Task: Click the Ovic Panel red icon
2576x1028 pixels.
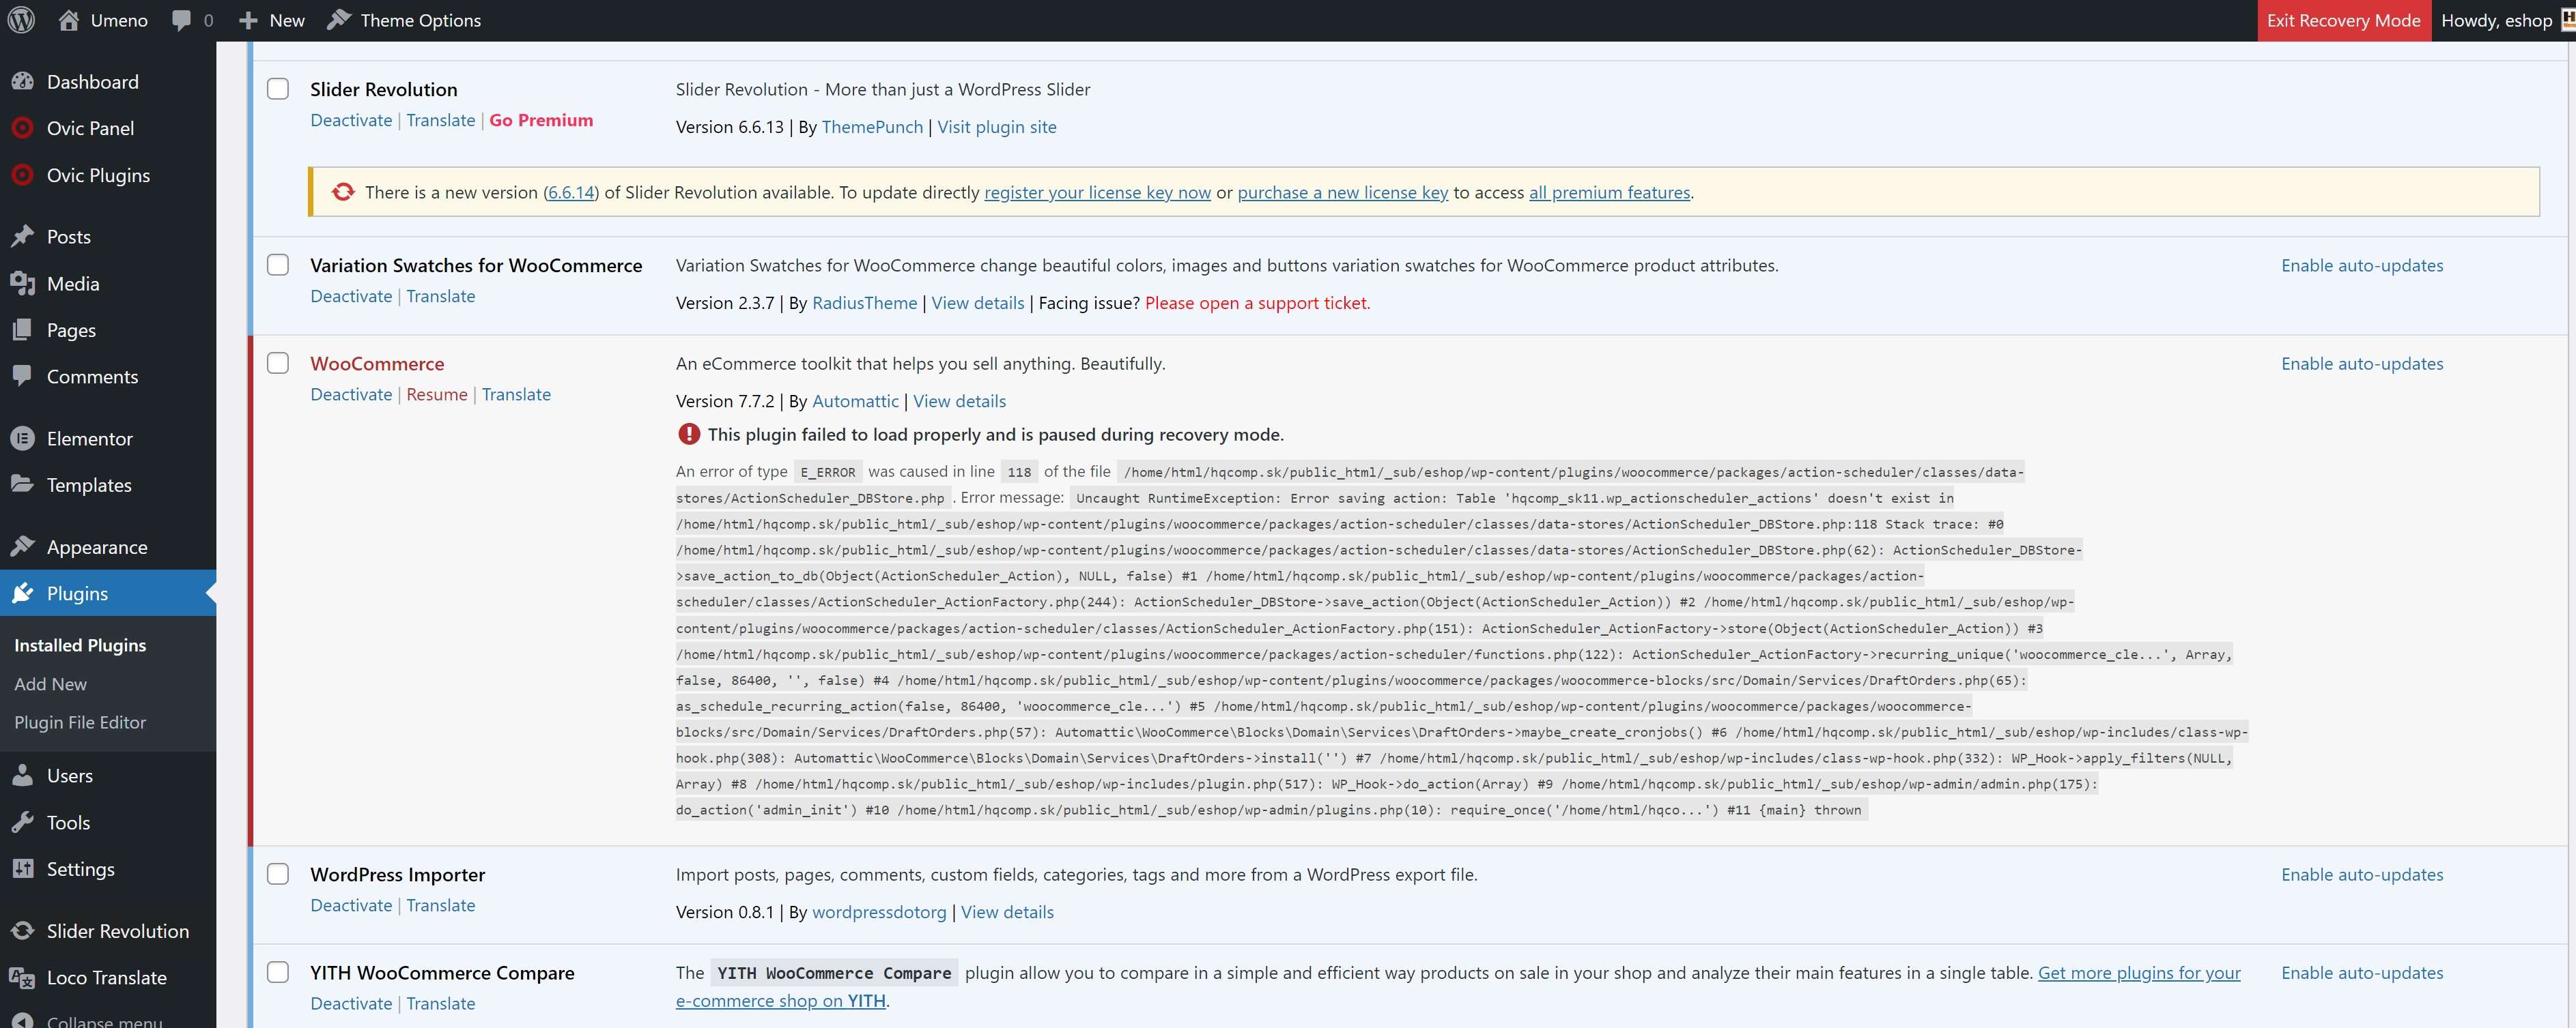Action: (23, 128)
